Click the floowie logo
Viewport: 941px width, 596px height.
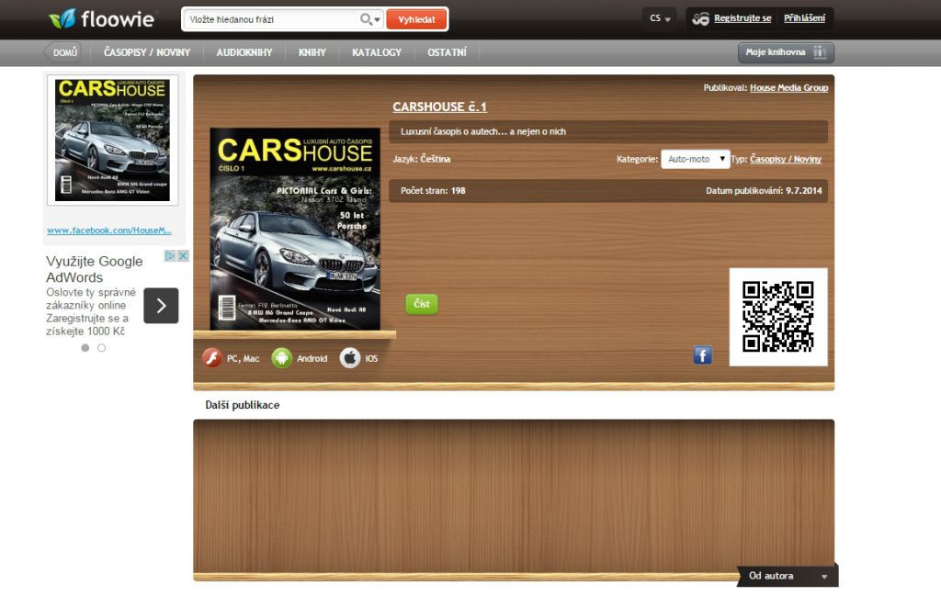tap(101, 19)
